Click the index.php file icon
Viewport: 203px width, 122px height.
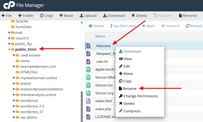tap(88, 109)
